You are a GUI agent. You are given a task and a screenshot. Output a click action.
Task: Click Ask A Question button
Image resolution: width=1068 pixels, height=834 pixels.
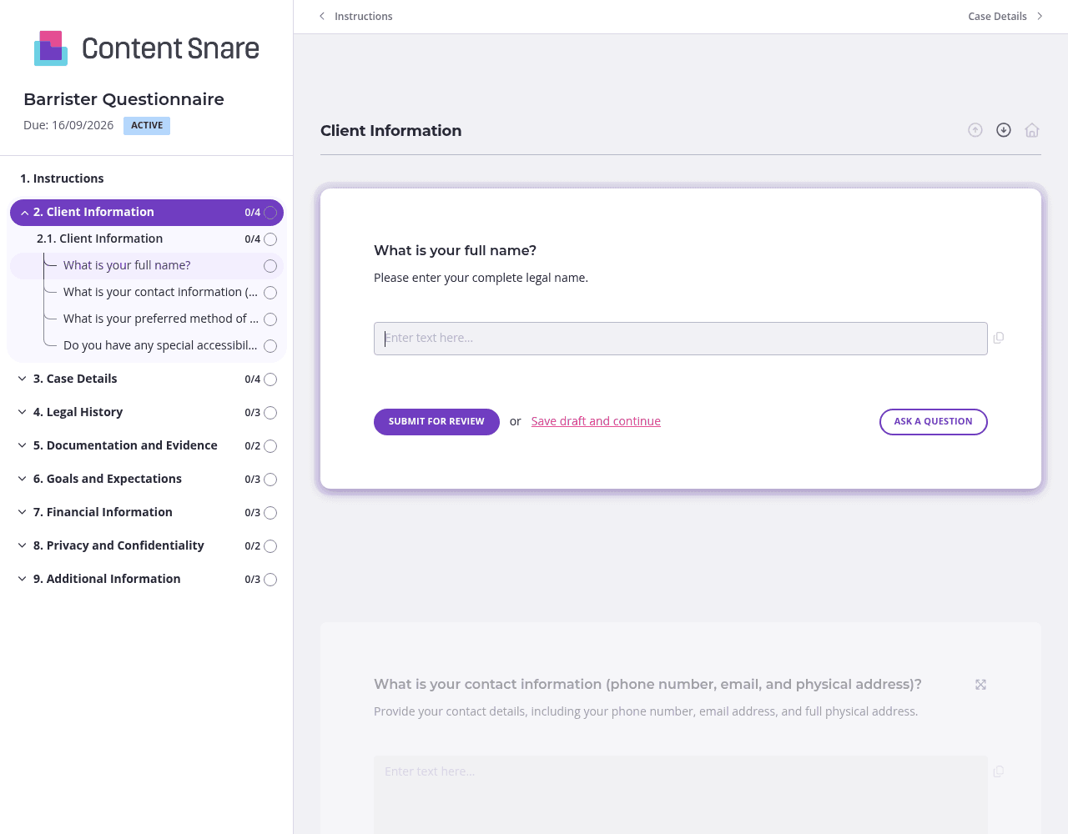tap(934, 422)
